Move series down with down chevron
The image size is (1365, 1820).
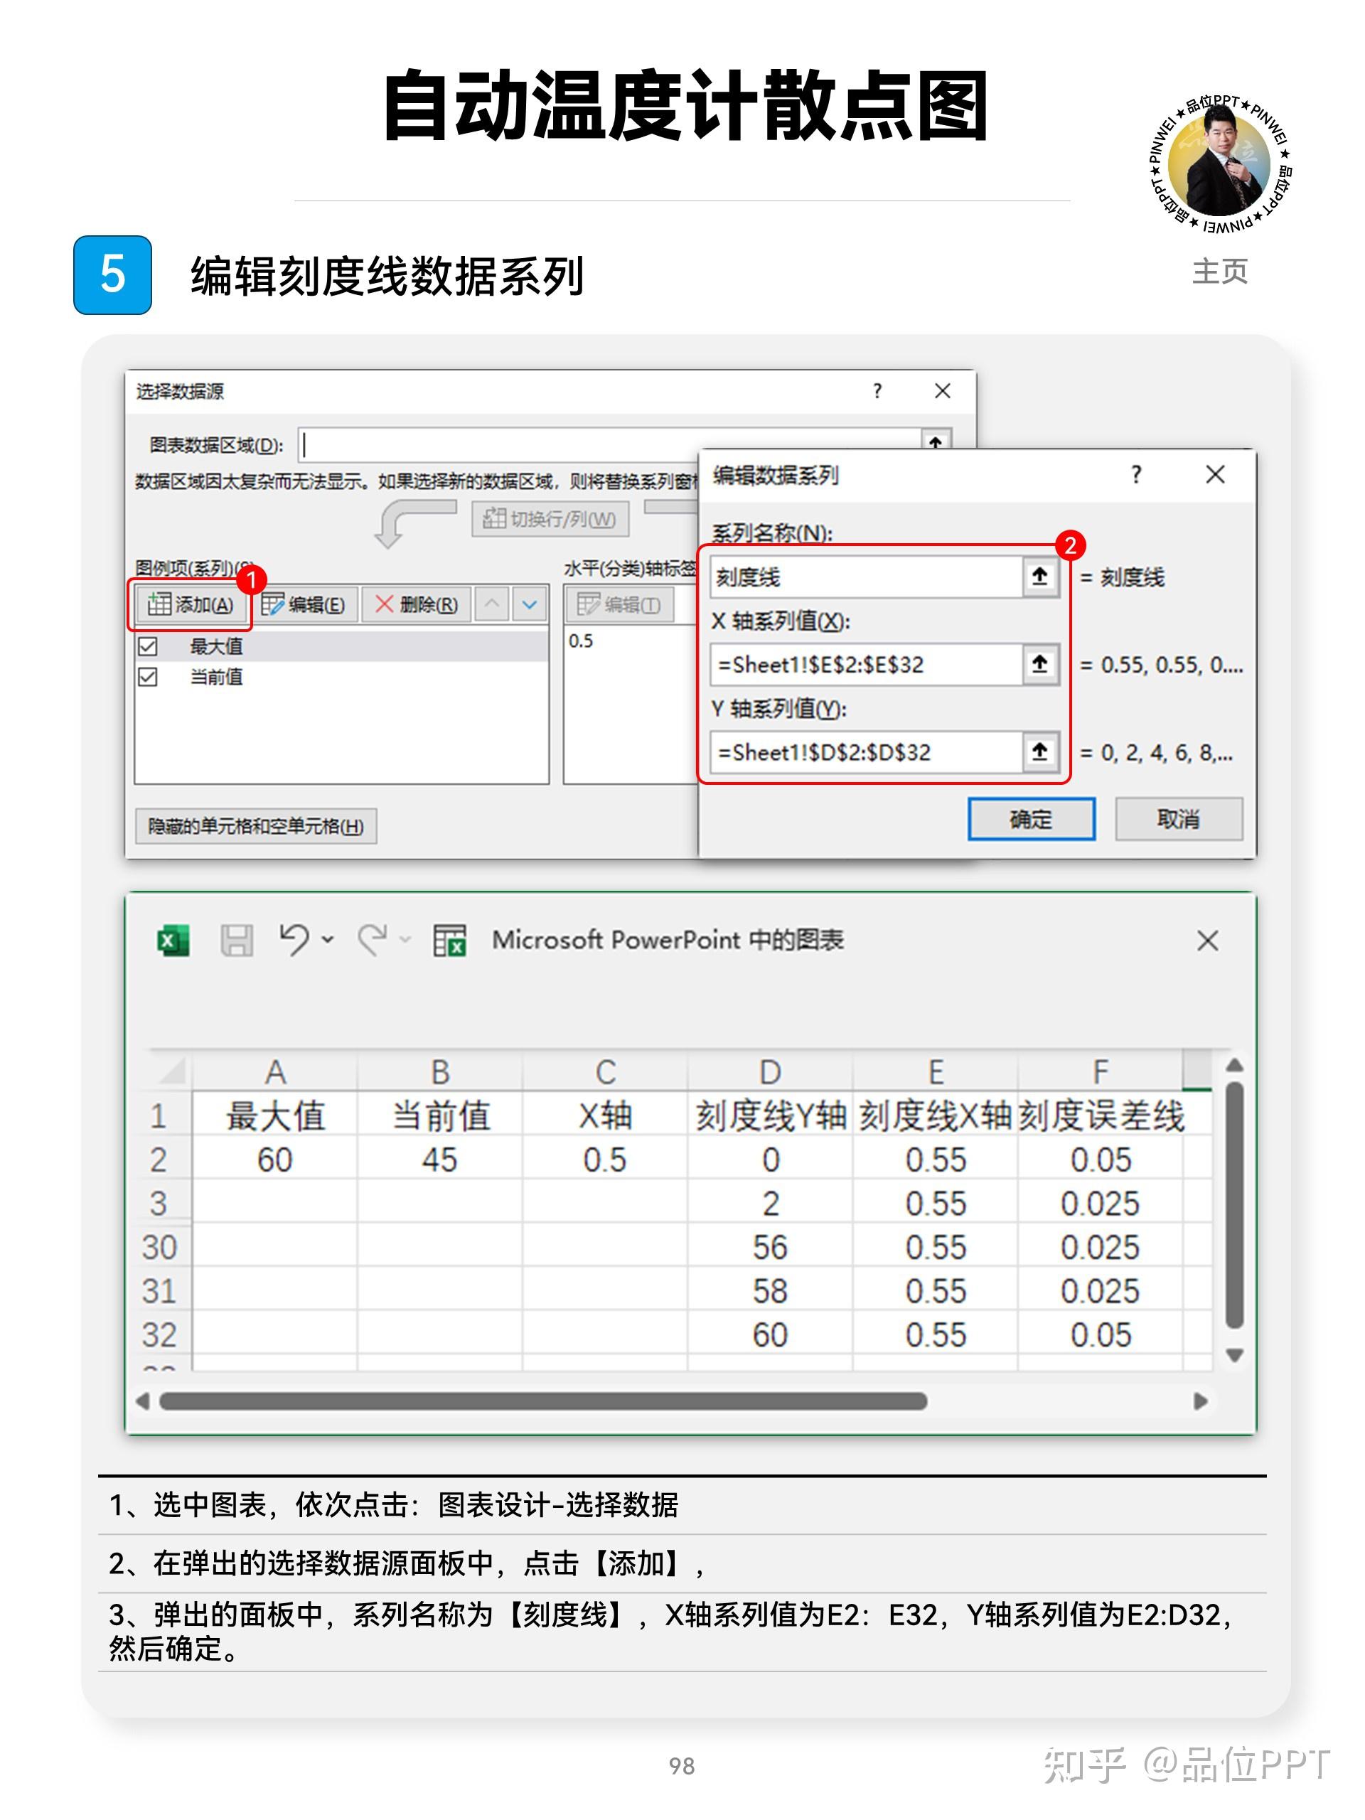pos(530,605)
